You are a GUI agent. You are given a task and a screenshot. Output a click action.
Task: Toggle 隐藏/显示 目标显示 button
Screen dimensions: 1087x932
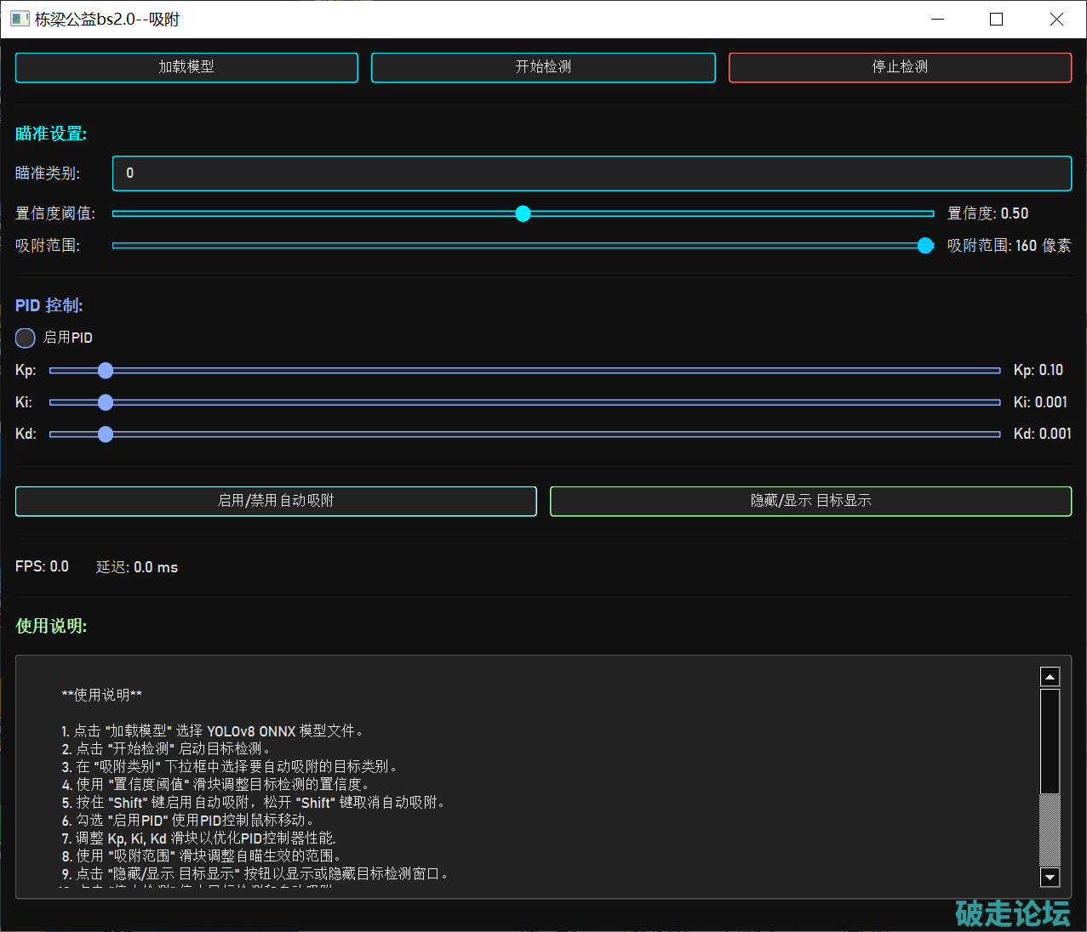[810, 501]
